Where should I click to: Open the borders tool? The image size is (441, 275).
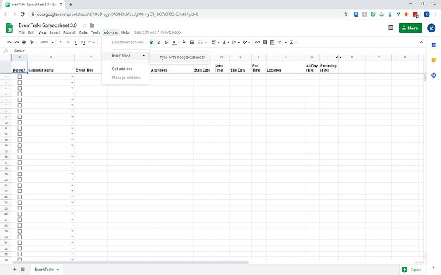click(x=192, y=42)
